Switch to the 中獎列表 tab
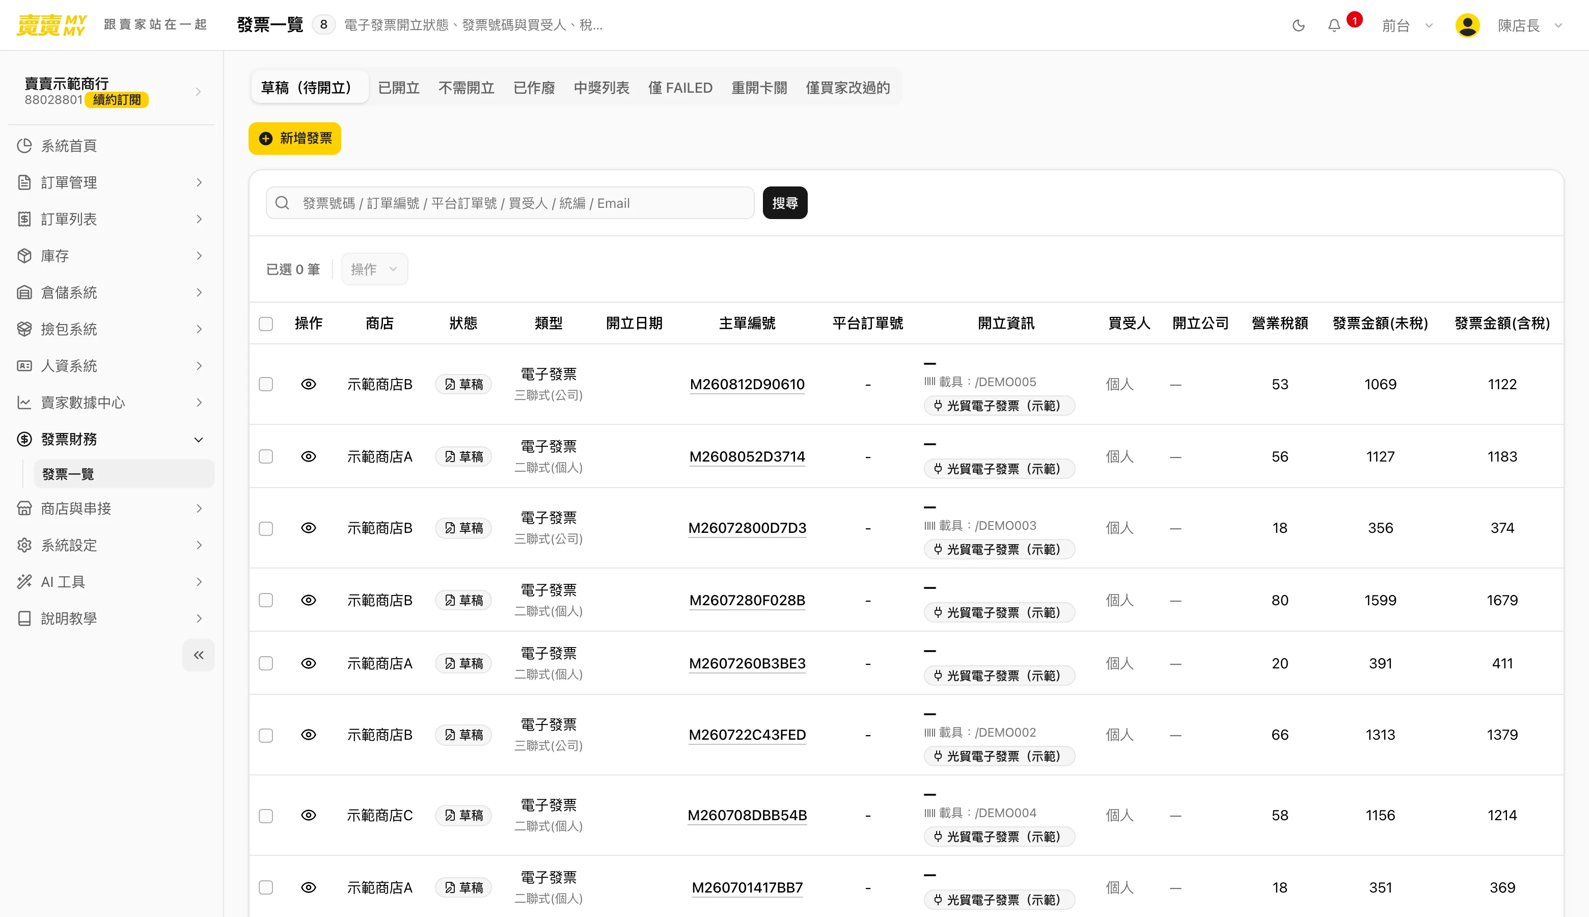This screenshot has width=1589, height=917. click(601, 88)
